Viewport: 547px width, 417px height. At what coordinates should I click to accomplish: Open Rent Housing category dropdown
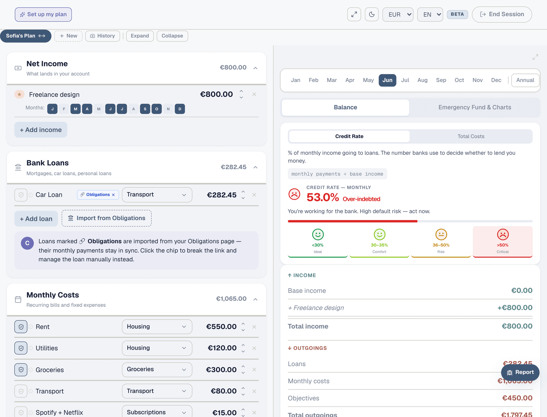(x=157, y=327)
